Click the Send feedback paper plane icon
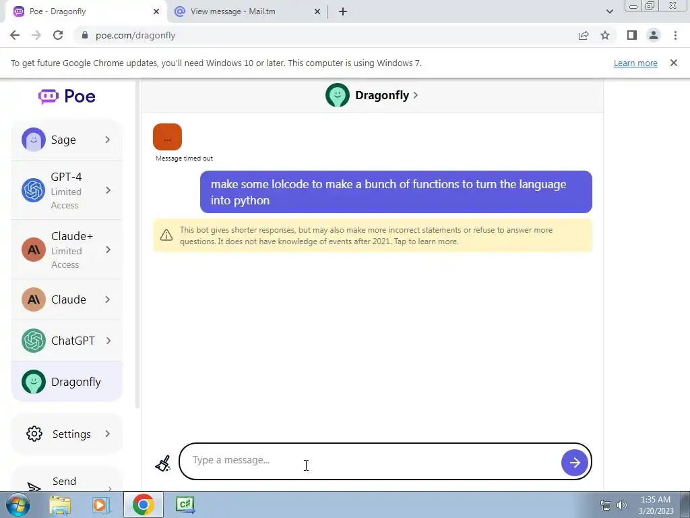 point(34,487)
